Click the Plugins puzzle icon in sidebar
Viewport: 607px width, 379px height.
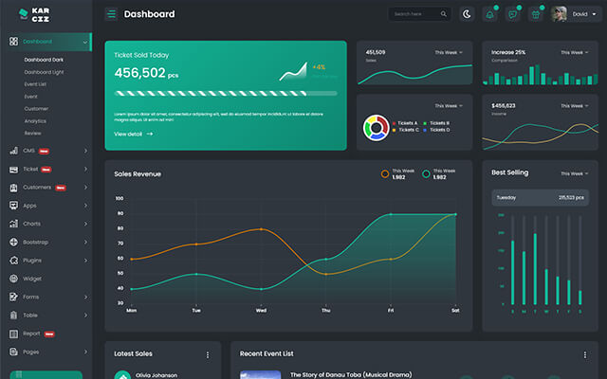pos(12,260)
